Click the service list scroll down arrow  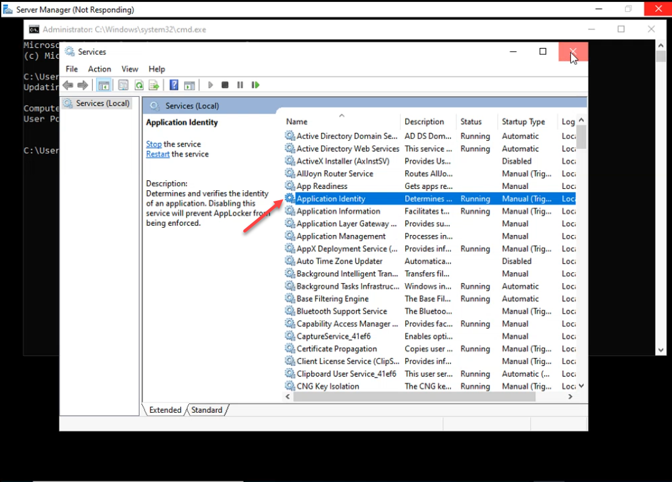[582, 386]
